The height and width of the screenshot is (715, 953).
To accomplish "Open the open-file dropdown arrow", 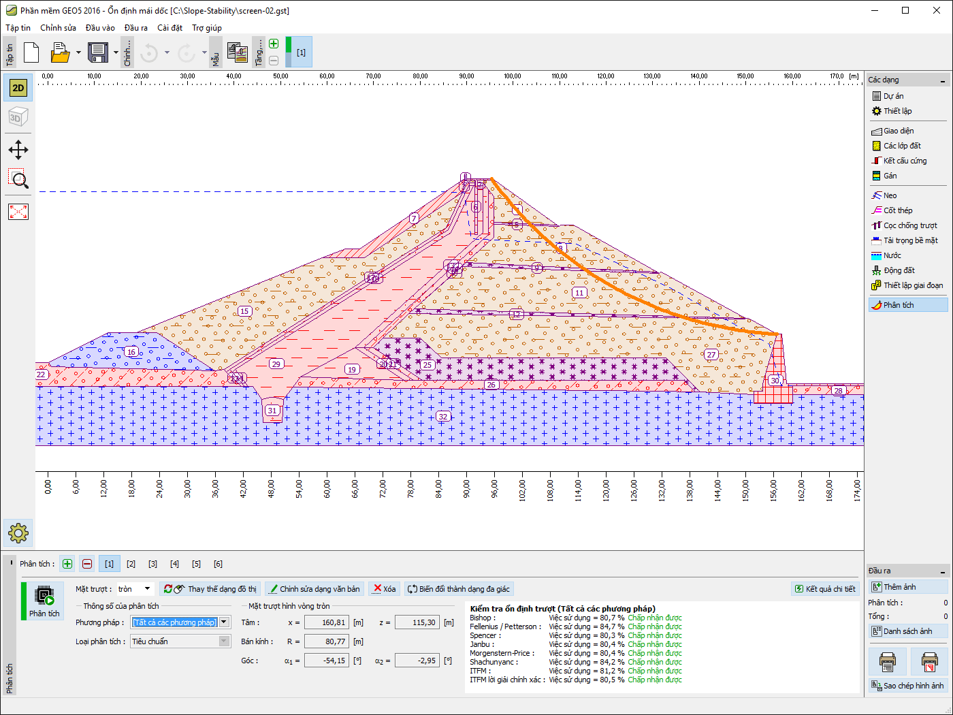I will tap(78, 52).
